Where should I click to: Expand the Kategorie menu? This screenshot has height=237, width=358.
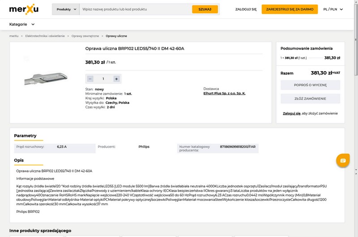(22, 24)
